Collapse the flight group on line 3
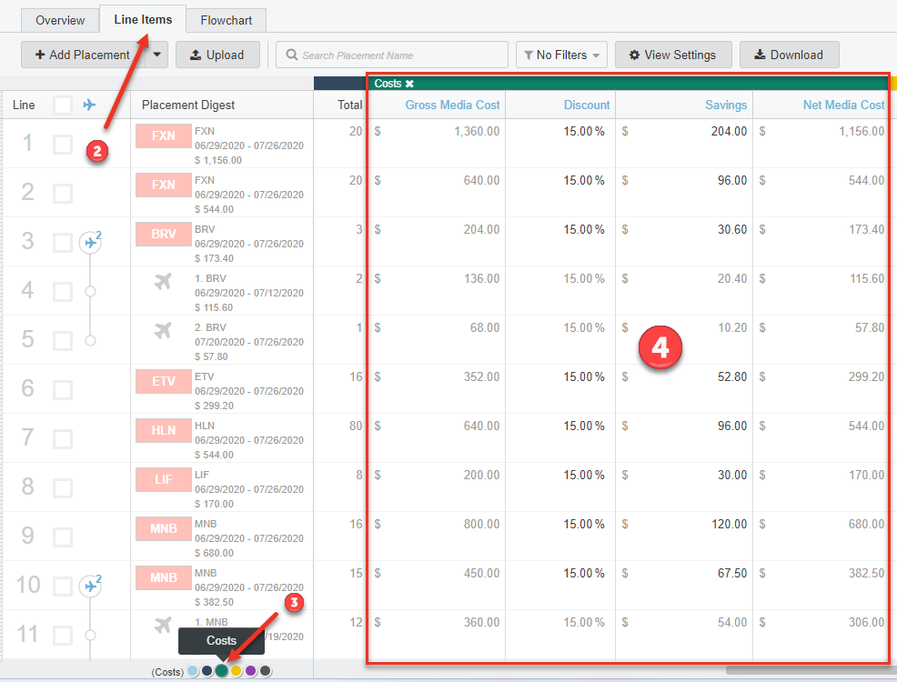This screenshot has height=682, width=897. tap(90, 242)
